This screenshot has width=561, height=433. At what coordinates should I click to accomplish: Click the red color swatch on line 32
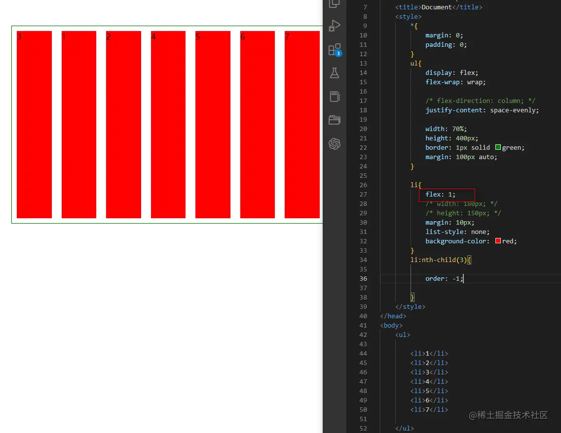point(498,241)
